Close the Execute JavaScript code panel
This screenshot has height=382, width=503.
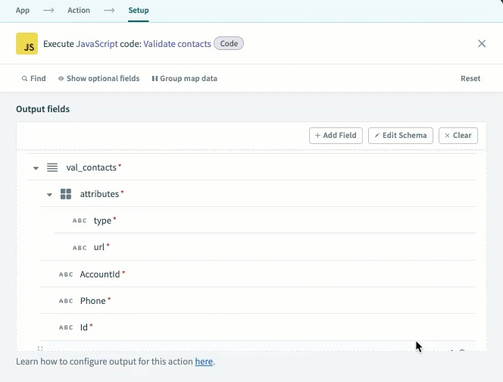coord(482,44)
